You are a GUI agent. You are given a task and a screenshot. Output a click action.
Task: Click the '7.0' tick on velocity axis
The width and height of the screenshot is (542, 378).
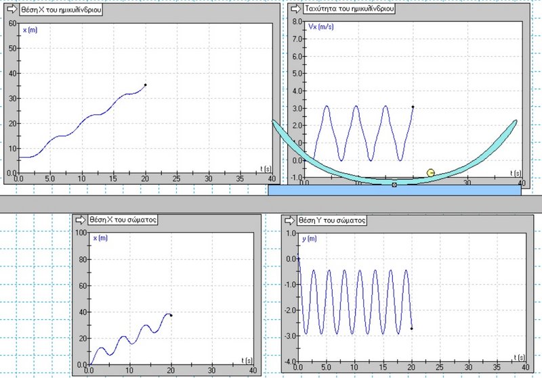tap(297, 39)
